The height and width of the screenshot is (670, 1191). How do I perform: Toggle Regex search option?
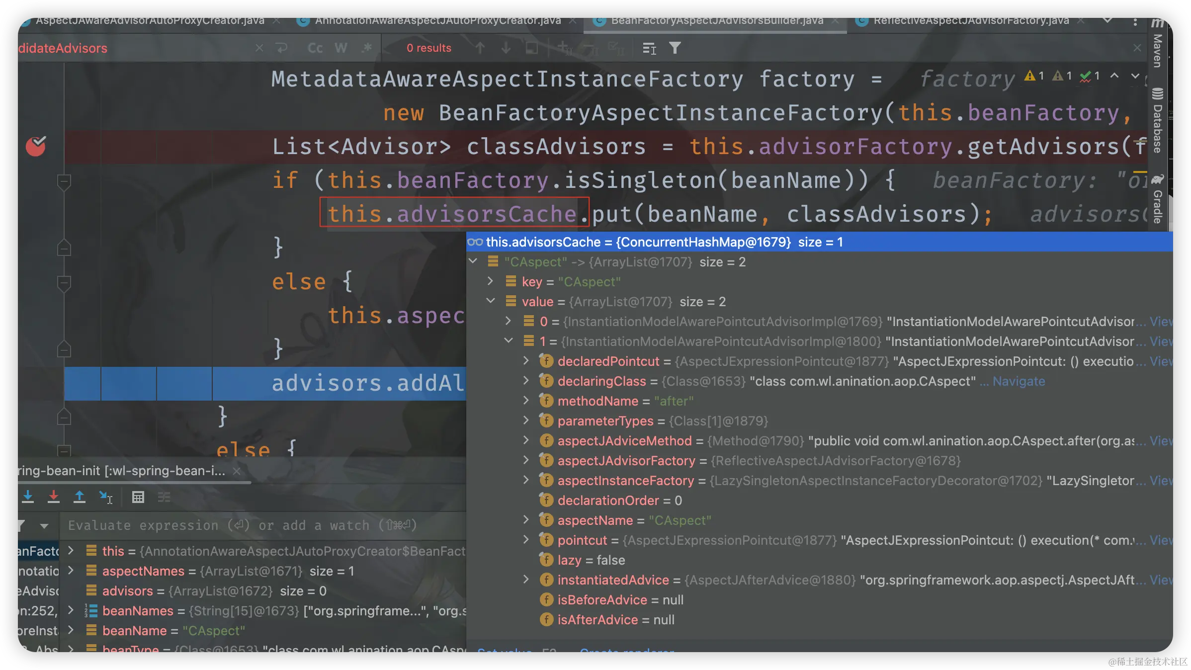[x=367, y=48]
